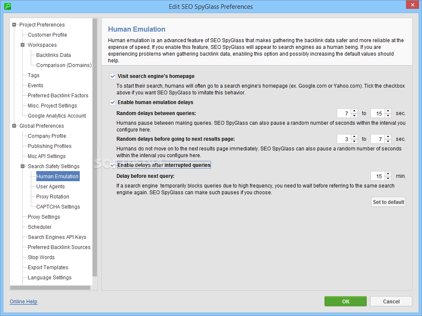Uncheck Enable human emulation delays
This screenshot has width=422, height=316.
point(113,102)
